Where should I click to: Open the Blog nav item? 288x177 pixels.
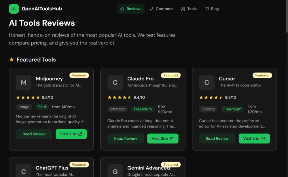[x=212, y=9]
